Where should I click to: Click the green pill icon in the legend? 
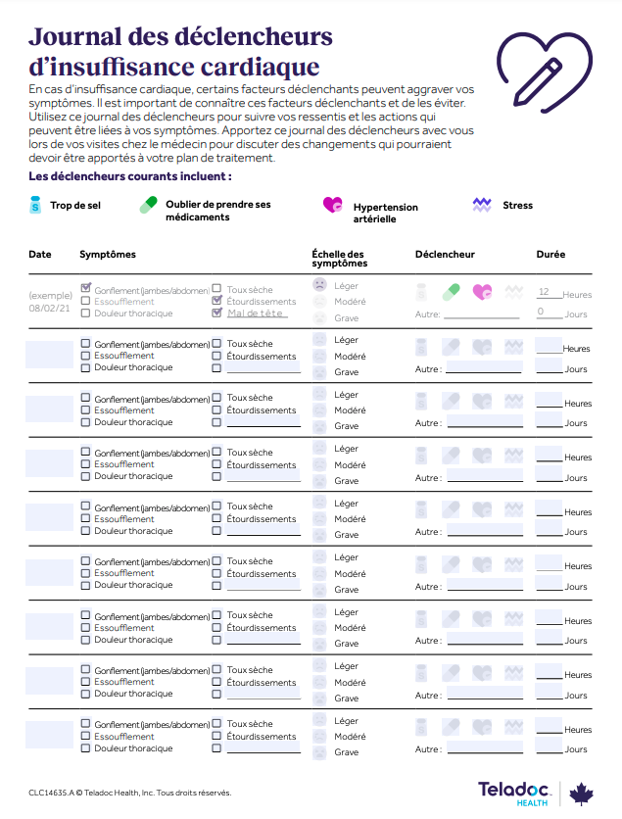[x=149, y=205]
